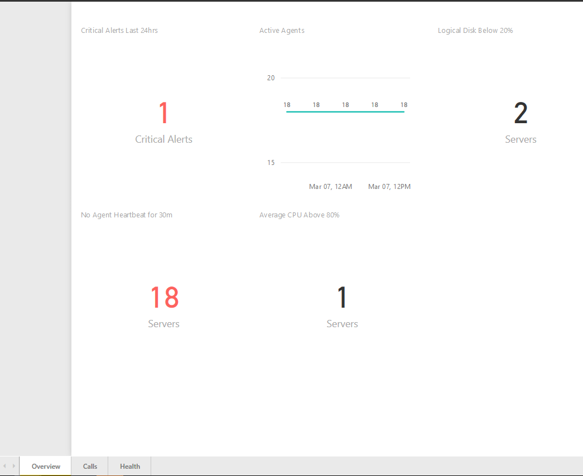The height and width of the screenshot is (476, 583).
Task: Click the next page arrow icon
Action: 14,466
